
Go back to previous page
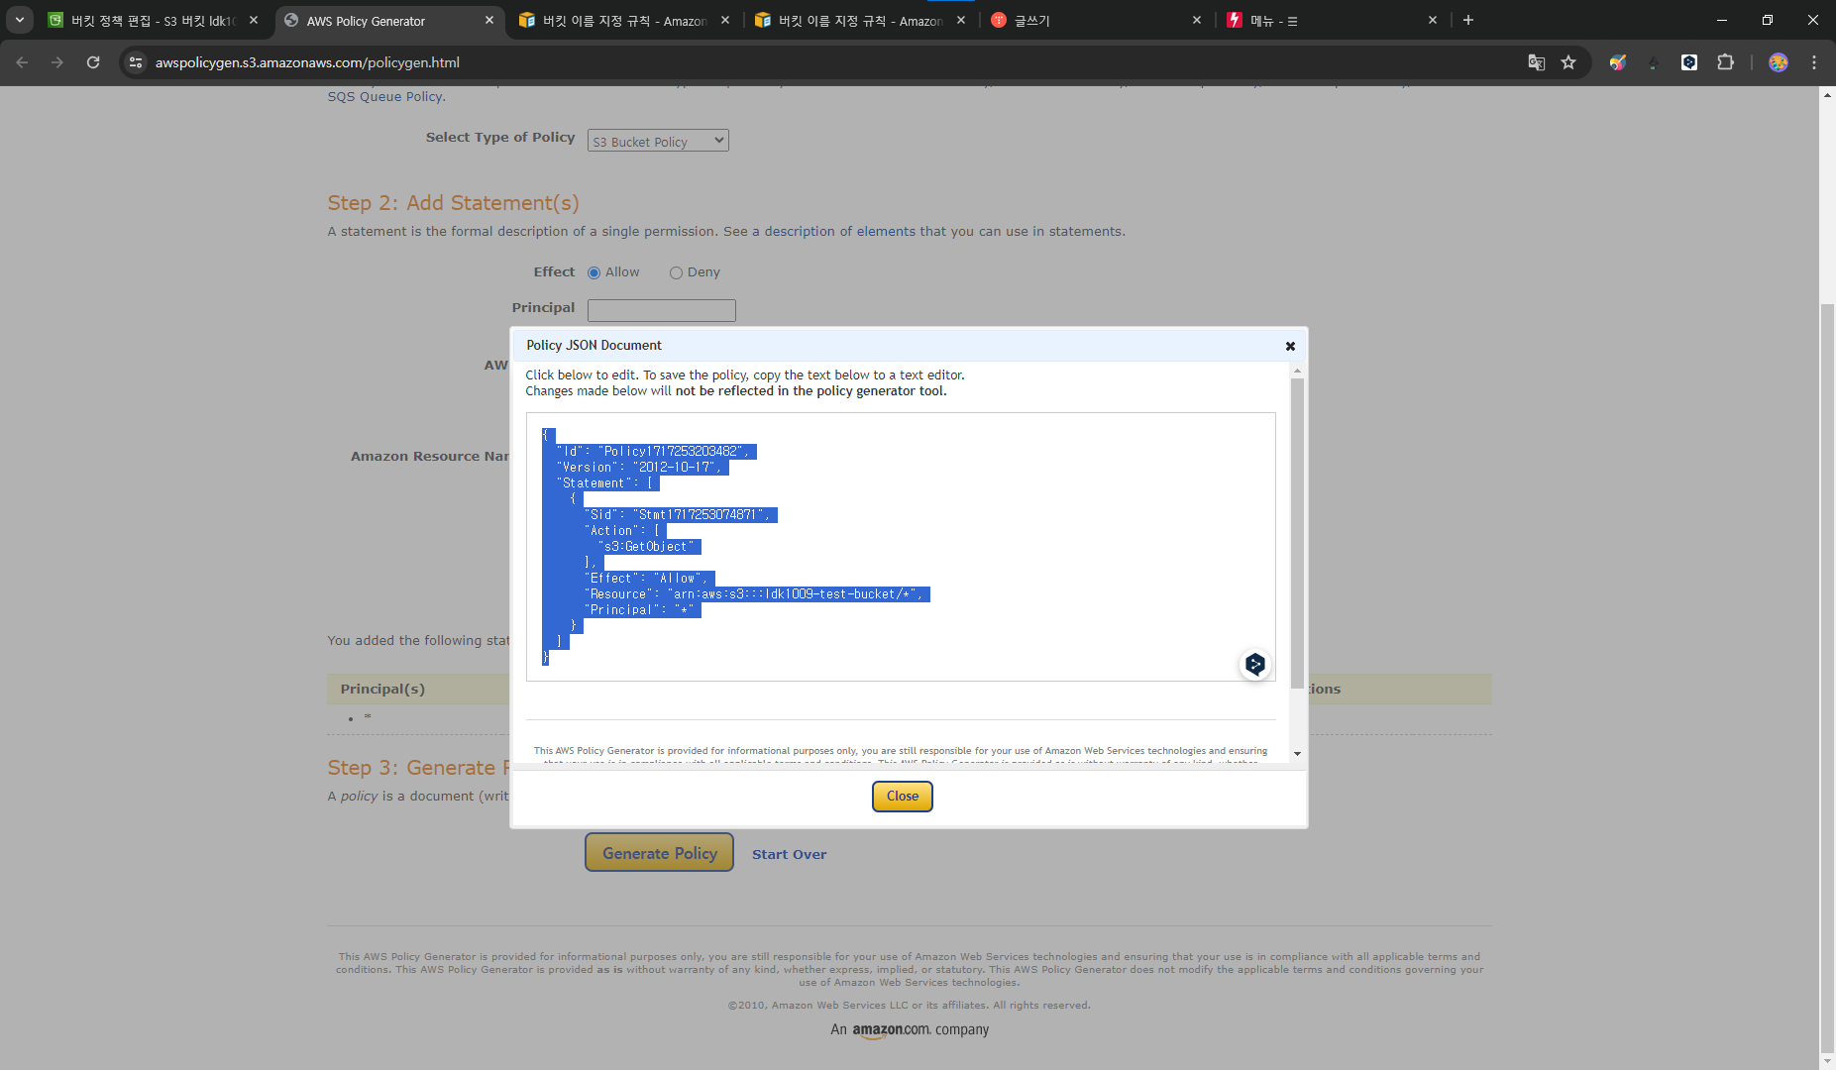[x=22, y=62]
